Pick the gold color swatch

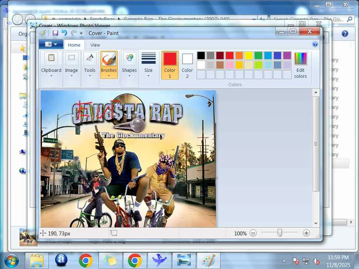(x=239, y=65)
